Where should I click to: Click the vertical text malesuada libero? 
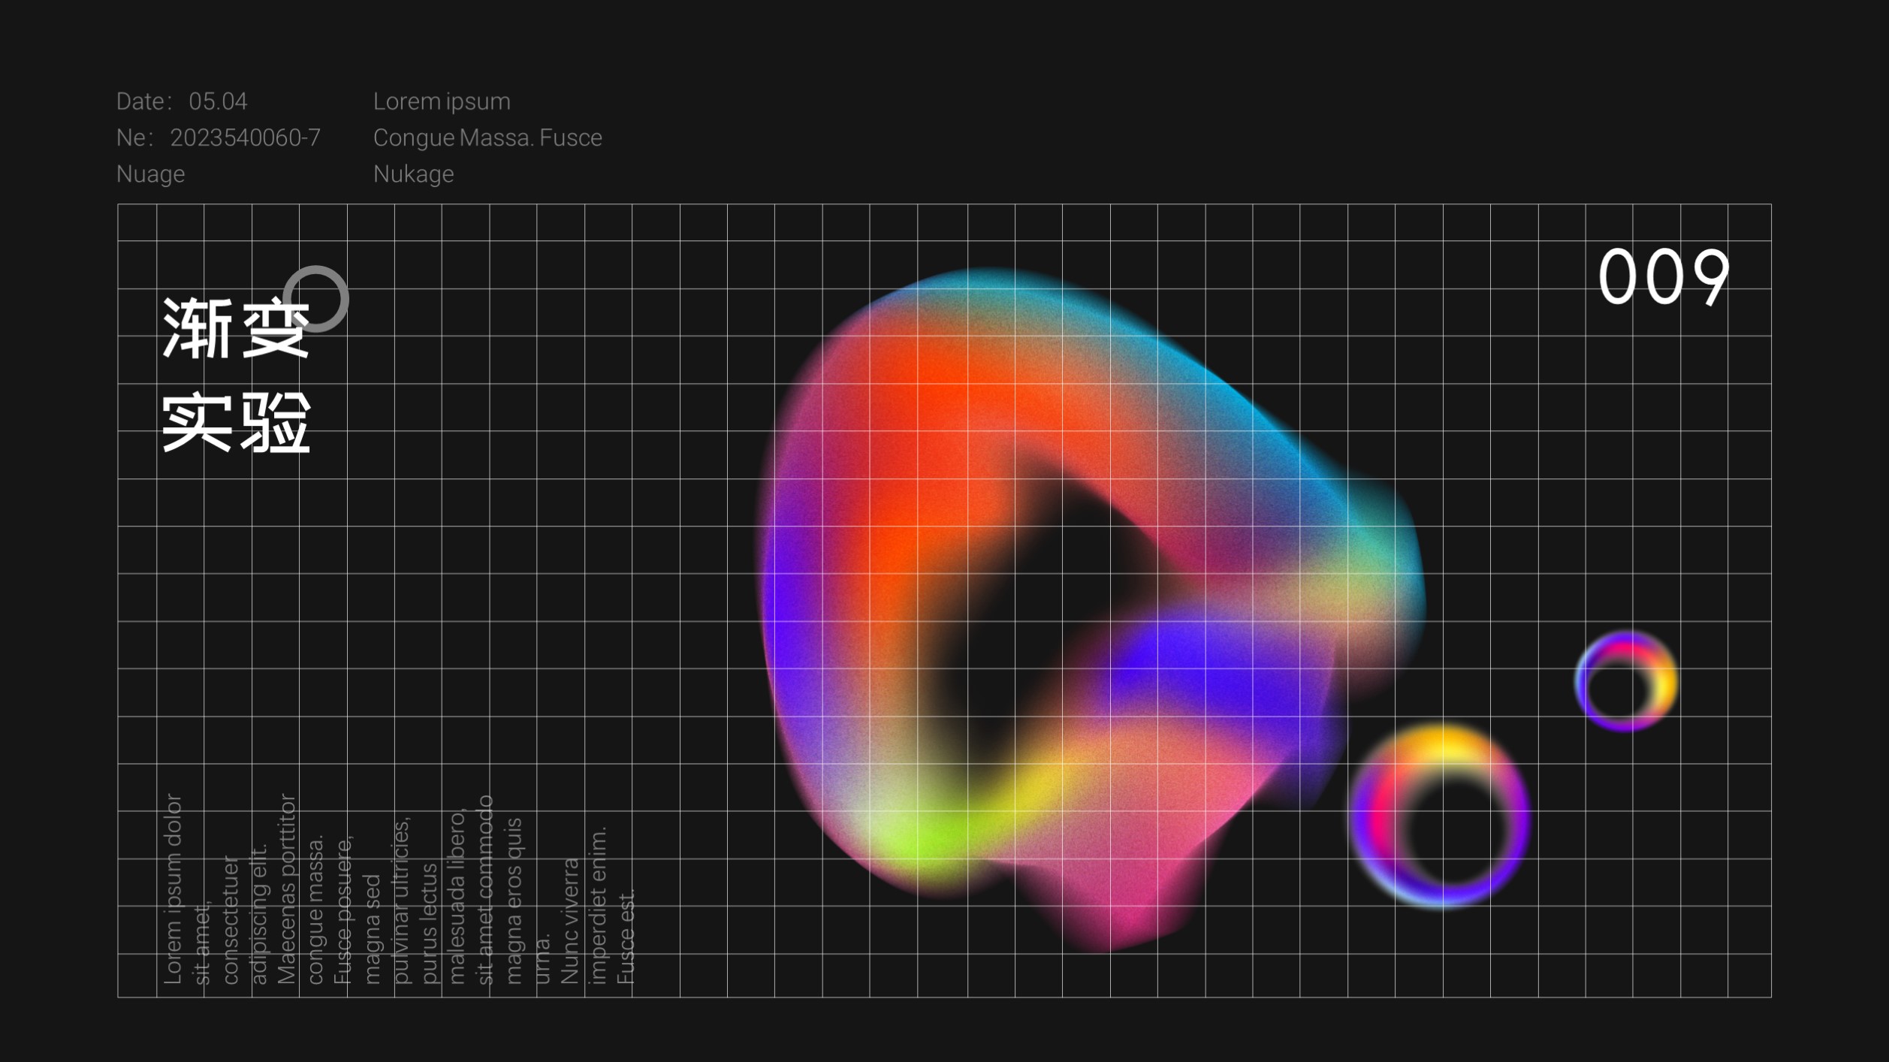tap(457, 897)
